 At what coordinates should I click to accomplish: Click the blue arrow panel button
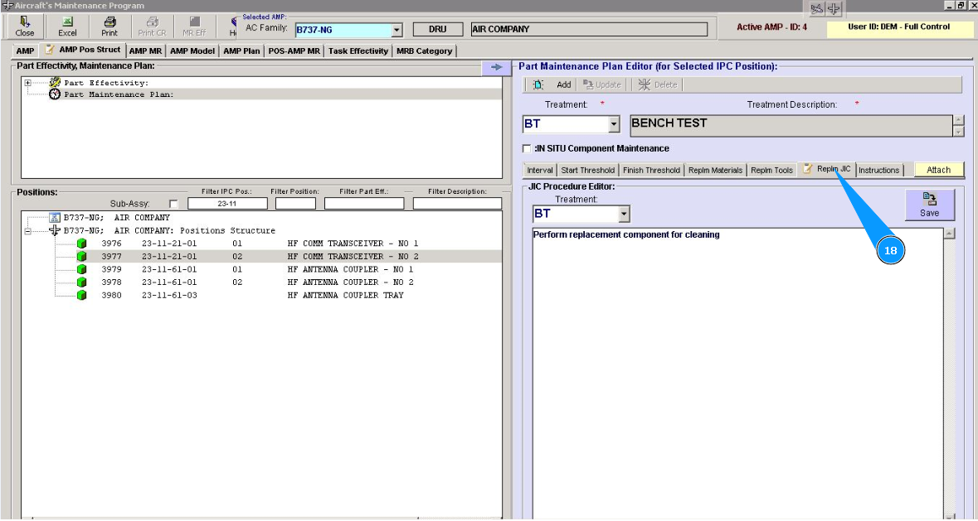click(x=496, y=67)
